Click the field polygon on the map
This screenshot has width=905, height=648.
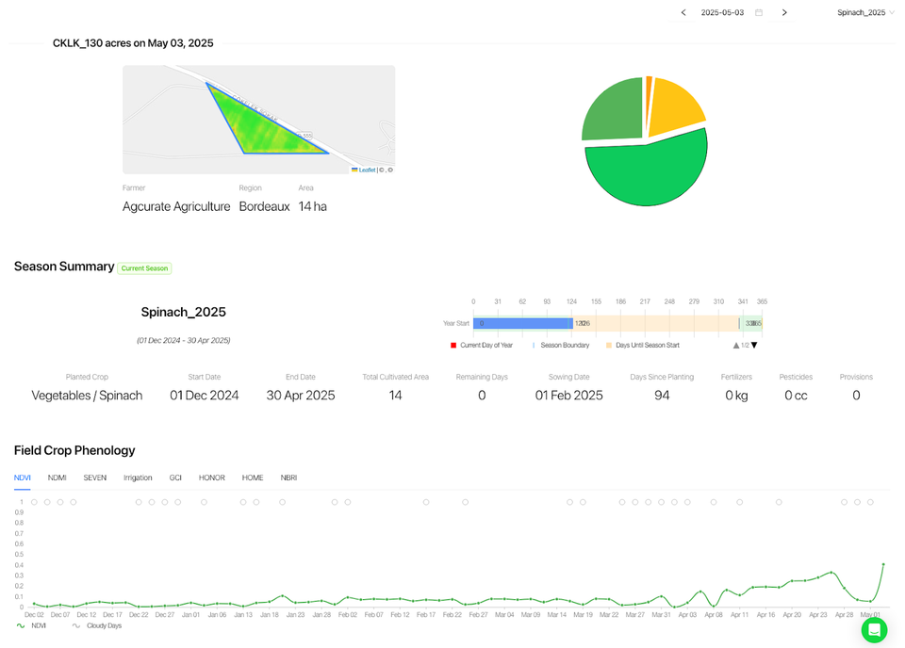pos(259,127)
